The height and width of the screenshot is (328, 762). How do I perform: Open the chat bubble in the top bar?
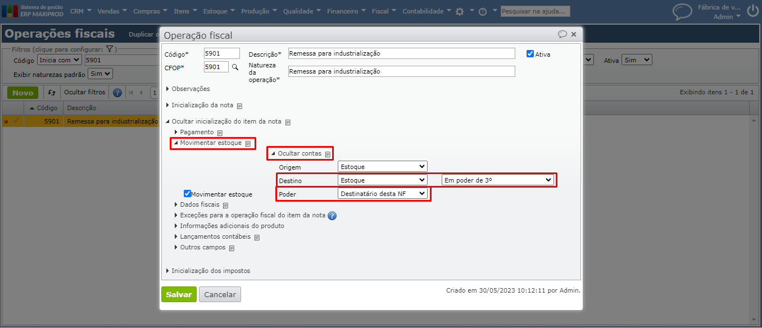[682, 12]
